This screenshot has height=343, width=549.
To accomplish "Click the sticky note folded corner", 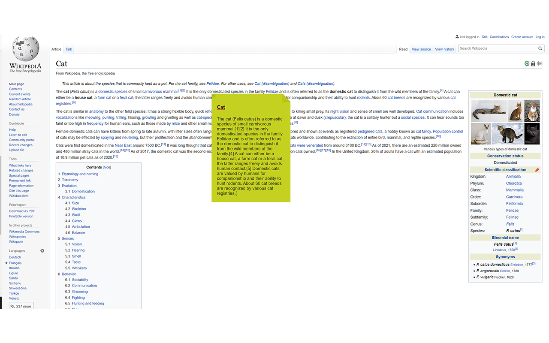I will [x=286, y=98].
